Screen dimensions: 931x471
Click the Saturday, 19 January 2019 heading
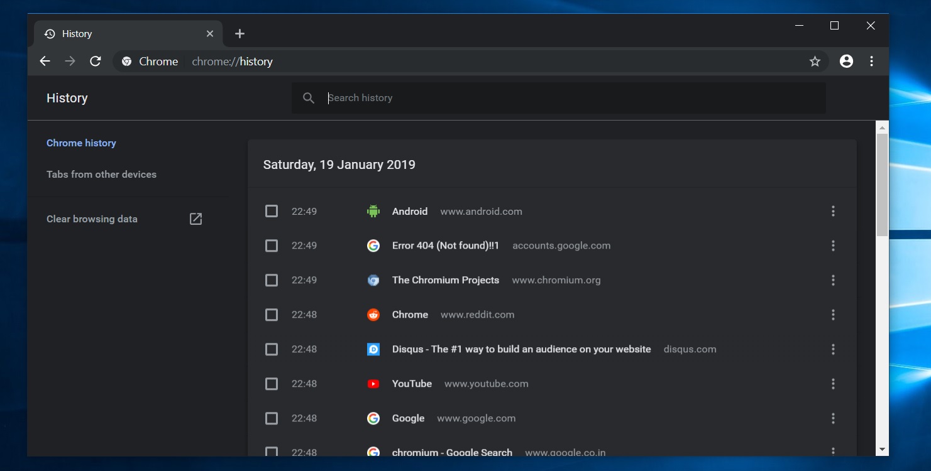click(339, 165)
